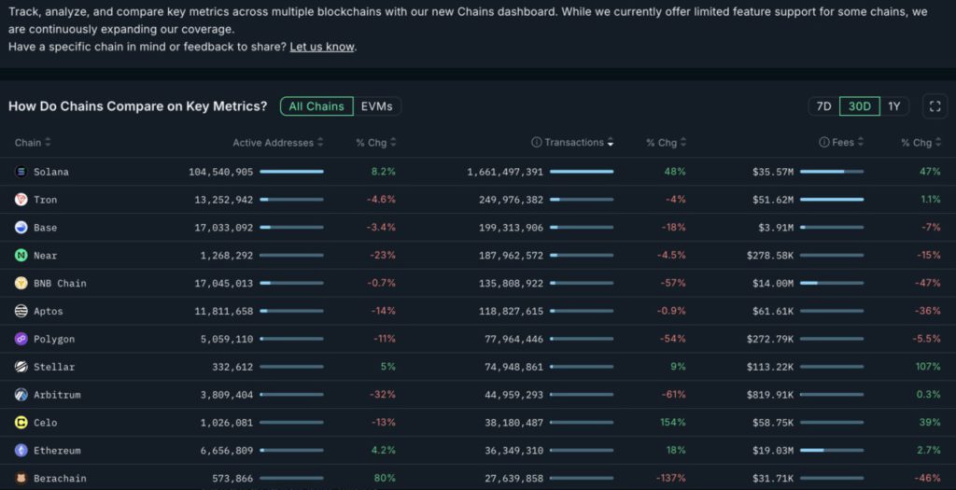Select the All Chains filter
The image size is (956, 490).
pyautogui.click(x=316, y=106)
